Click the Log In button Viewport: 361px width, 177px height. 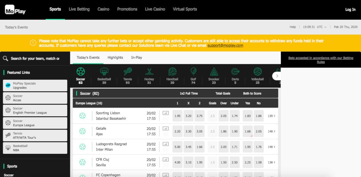(350, 9)
